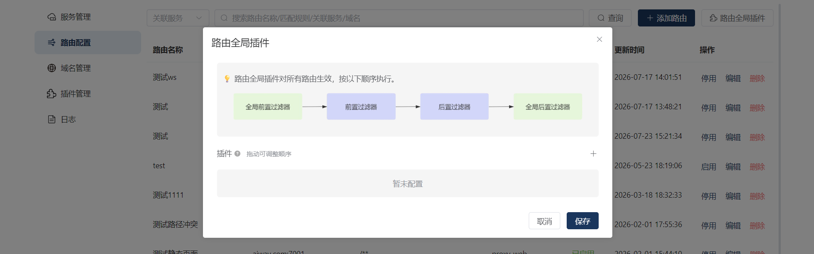
Task: Click 编辑 for 测试ws route
Action: click(x=733, y=79)
